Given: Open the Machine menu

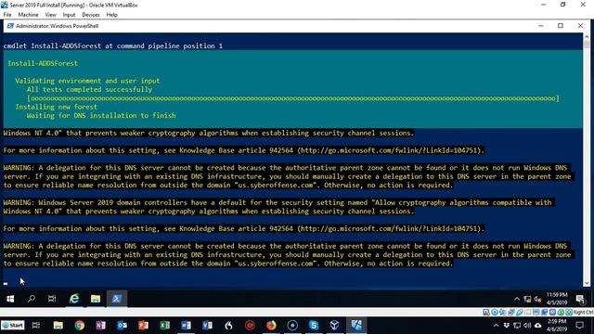Looking at the screenshot, I should coord(28,15).
